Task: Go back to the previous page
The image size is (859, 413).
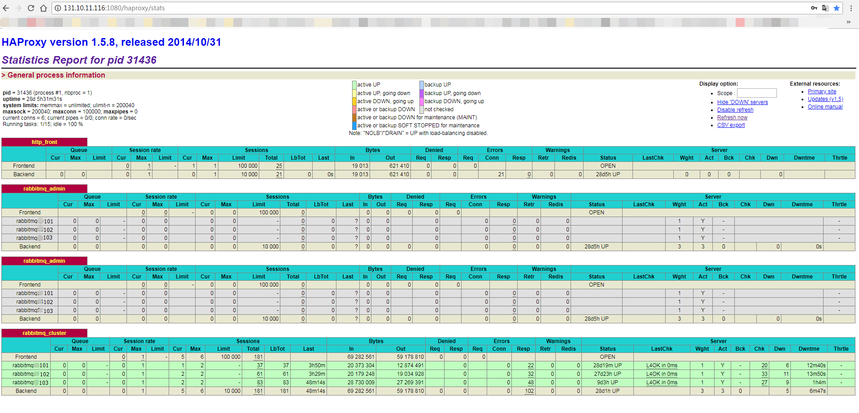Action: (x=6, y=8)
